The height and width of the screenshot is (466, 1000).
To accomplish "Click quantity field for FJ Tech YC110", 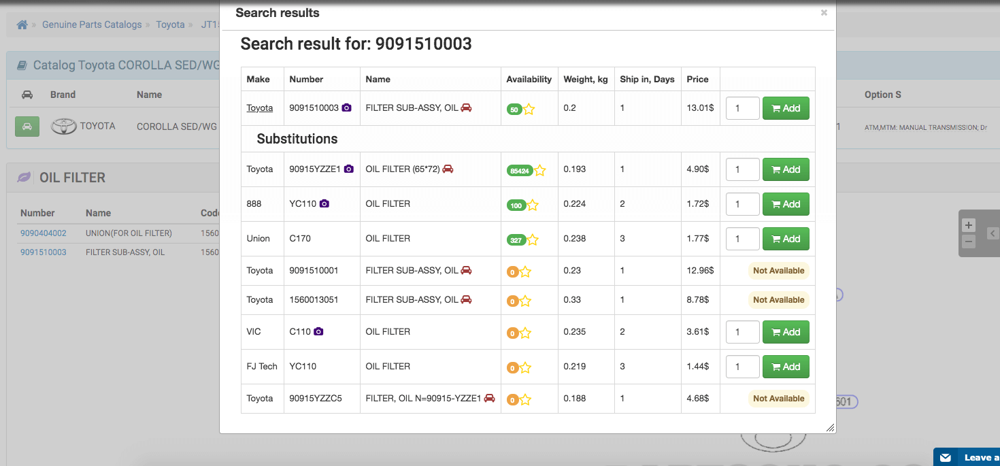I will (743, 367).
